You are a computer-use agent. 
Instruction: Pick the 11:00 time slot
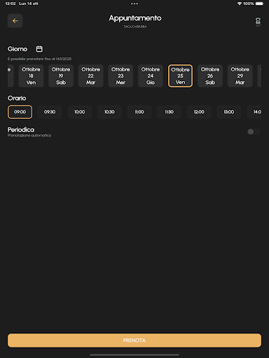click(x=139, y=112)
